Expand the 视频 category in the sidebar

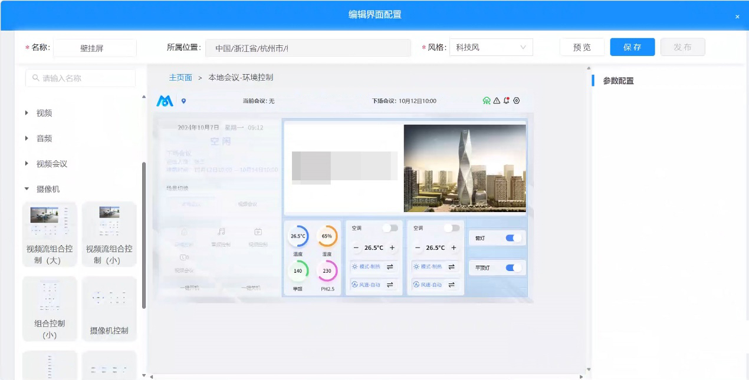coord(27,113)
